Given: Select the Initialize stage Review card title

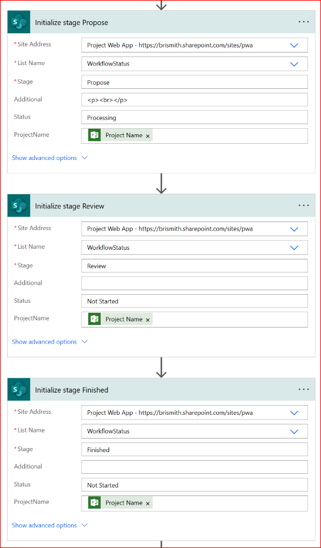Looking at the screenshot, I should 70,206.
